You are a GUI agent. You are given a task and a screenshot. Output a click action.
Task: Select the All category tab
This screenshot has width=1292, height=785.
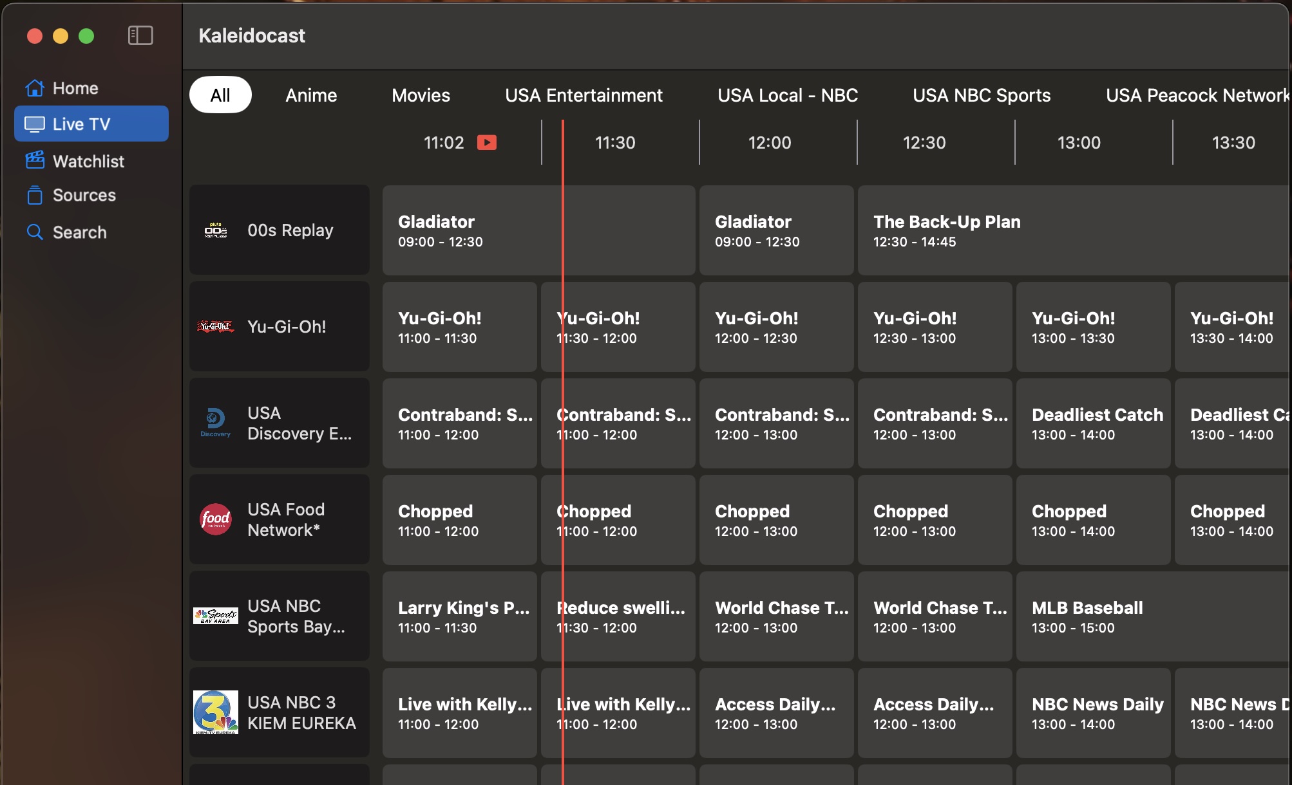coord(220,95)
